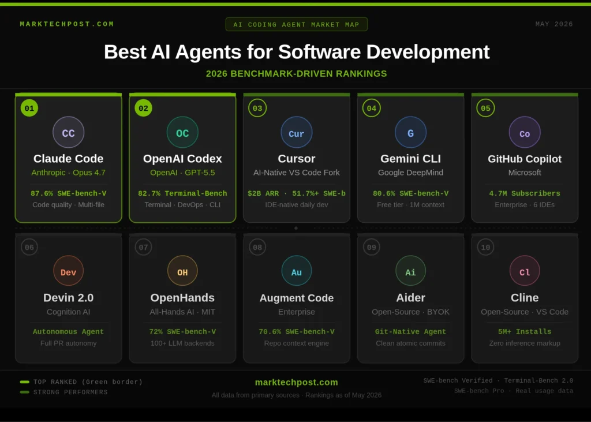Screen dimensions: 591x422
Task: Click the GitHub Copilot Co circle icon
Action: click(x=525, y=132)
